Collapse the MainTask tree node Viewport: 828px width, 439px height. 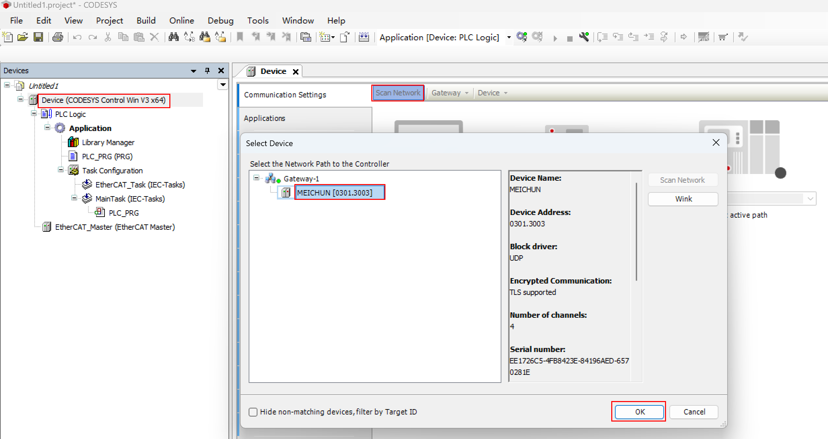click(74, 198)
